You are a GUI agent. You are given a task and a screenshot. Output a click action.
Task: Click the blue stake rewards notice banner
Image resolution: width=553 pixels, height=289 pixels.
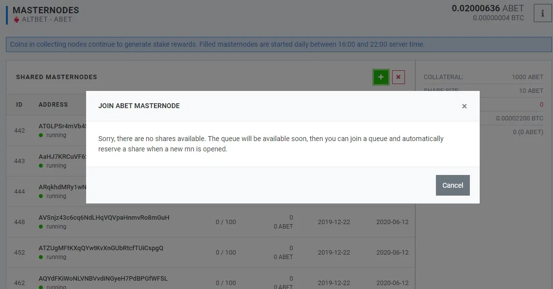click(278, 44)
